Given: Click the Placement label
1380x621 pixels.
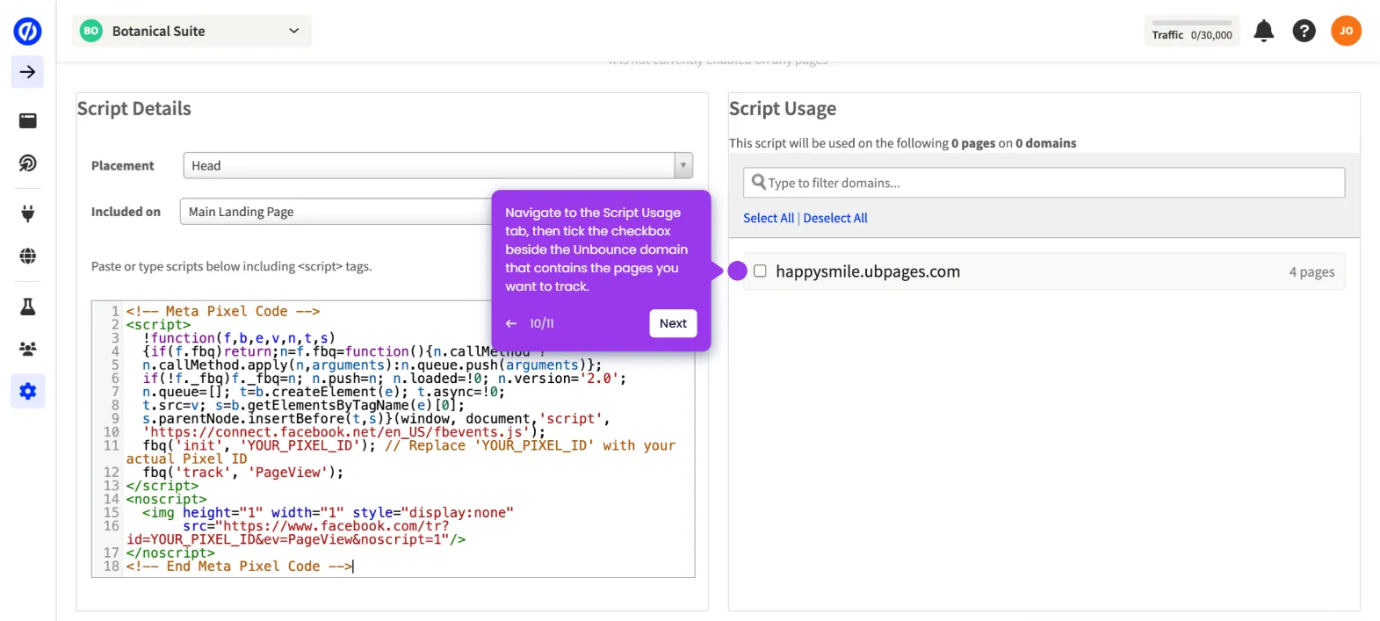Looking at the screenshot, I should coord(122,165).
